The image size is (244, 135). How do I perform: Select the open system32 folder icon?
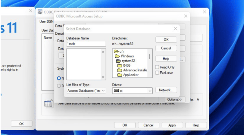tap(118, 61)
